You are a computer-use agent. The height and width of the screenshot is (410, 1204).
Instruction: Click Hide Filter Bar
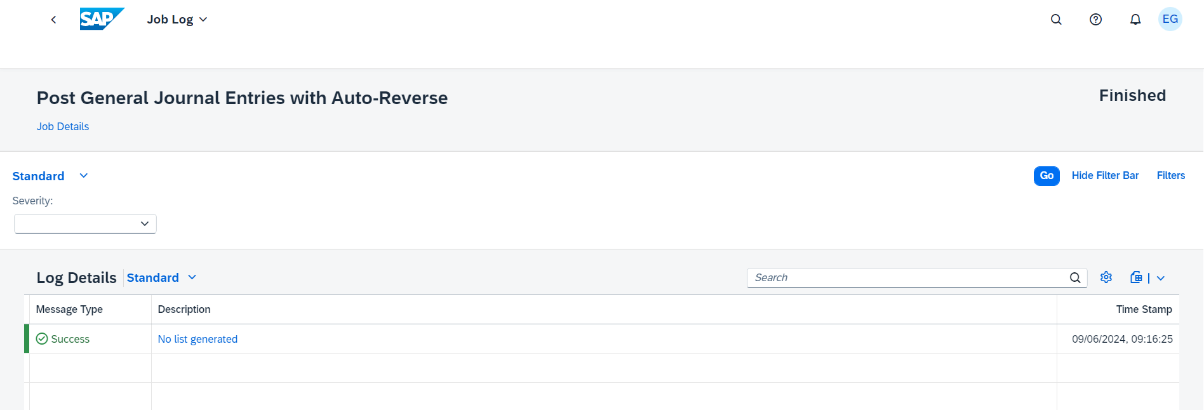(x=1105, y=176)
